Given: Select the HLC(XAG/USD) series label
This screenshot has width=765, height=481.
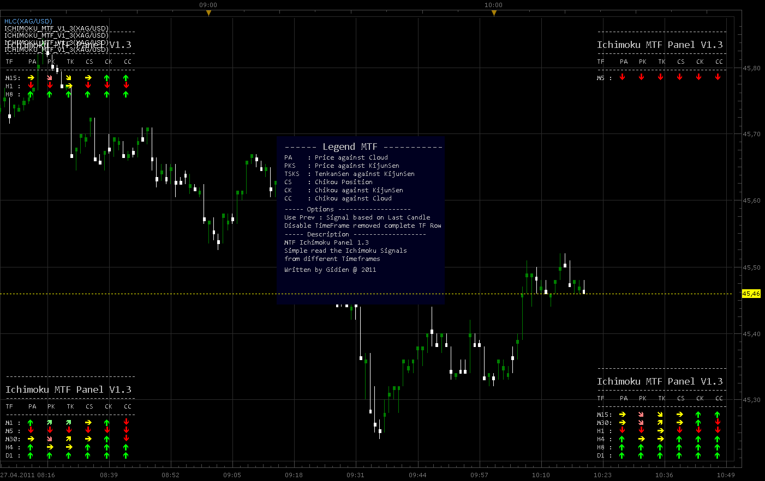Looking at the screenshot, I should 28,21.
